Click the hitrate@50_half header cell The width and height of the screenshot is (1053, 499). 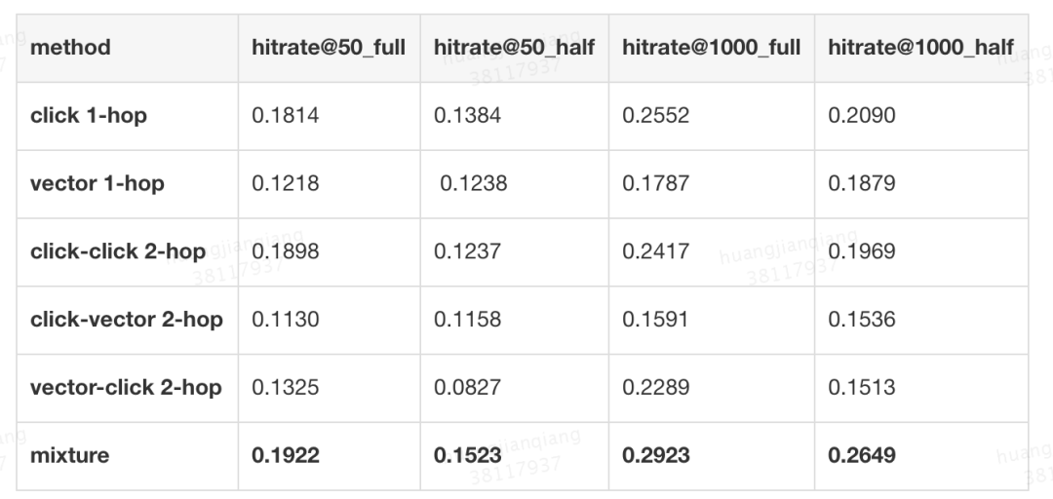[514, 47]
